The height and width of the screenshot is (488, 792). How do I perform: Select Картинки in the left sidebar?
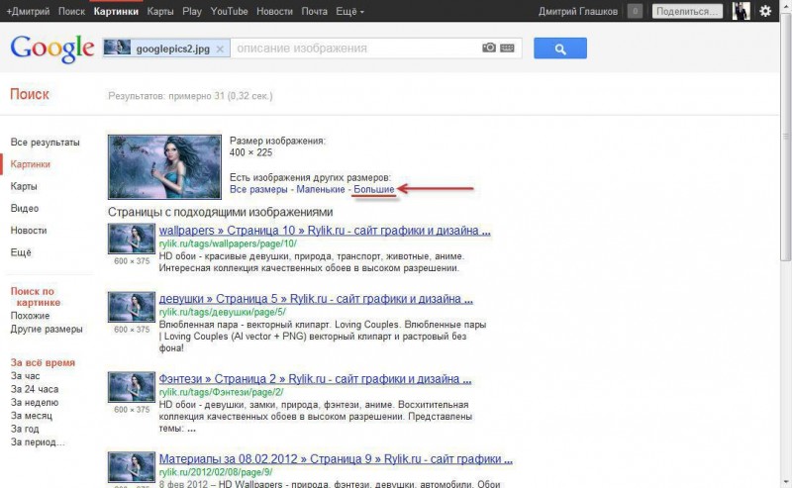31,164
